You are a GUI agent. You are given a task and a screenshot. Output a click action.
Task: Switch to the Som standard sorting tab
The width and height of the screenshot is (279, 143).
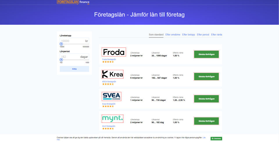156,35
